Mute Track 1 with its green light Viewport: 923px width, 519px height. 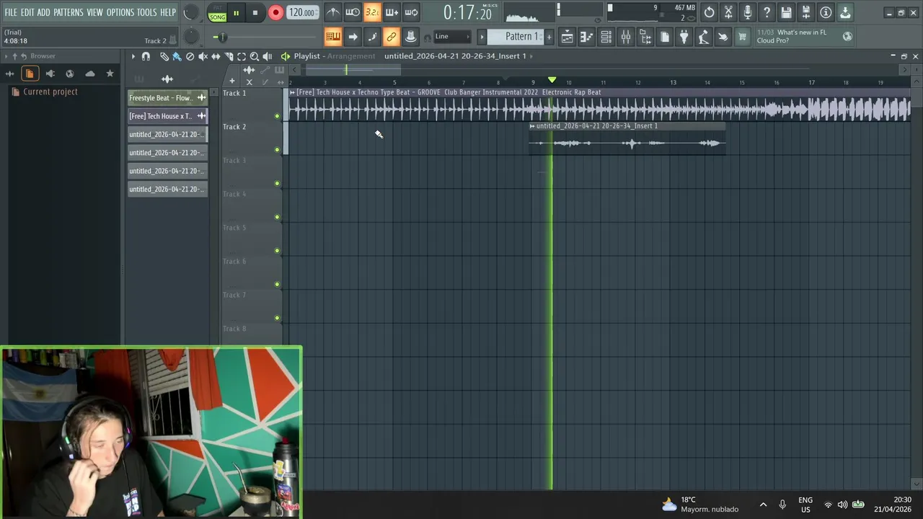point(278,116)
